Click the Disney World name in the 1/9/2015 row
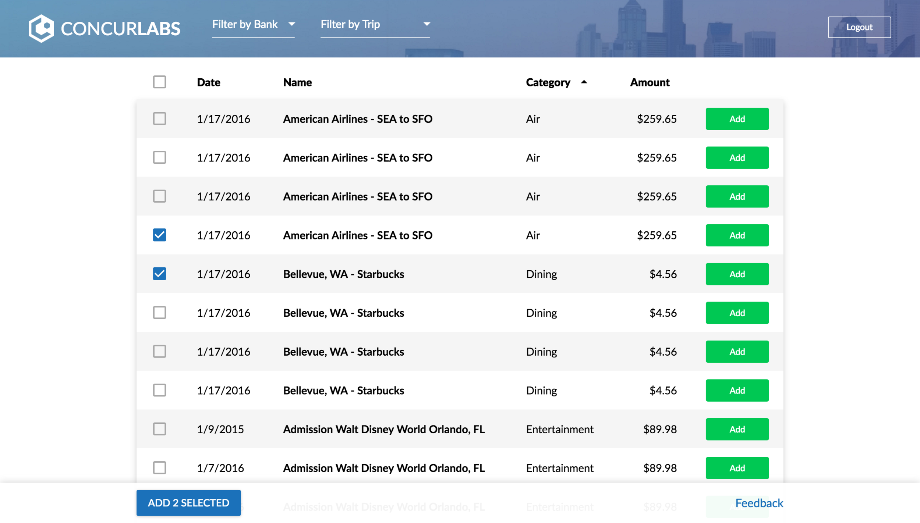This screenshot has width=920, height=523. pos(384,430)
